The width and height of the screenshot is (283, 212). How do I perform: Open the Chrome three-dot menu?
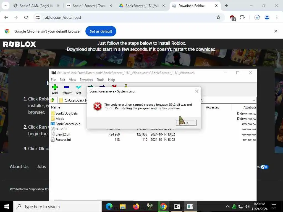click(x=277, y=17)
